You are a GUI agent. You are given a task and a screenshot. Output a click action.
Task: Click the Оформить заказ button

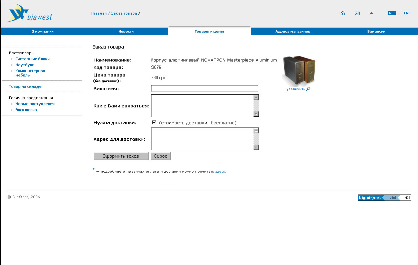(x=121, y=156)
